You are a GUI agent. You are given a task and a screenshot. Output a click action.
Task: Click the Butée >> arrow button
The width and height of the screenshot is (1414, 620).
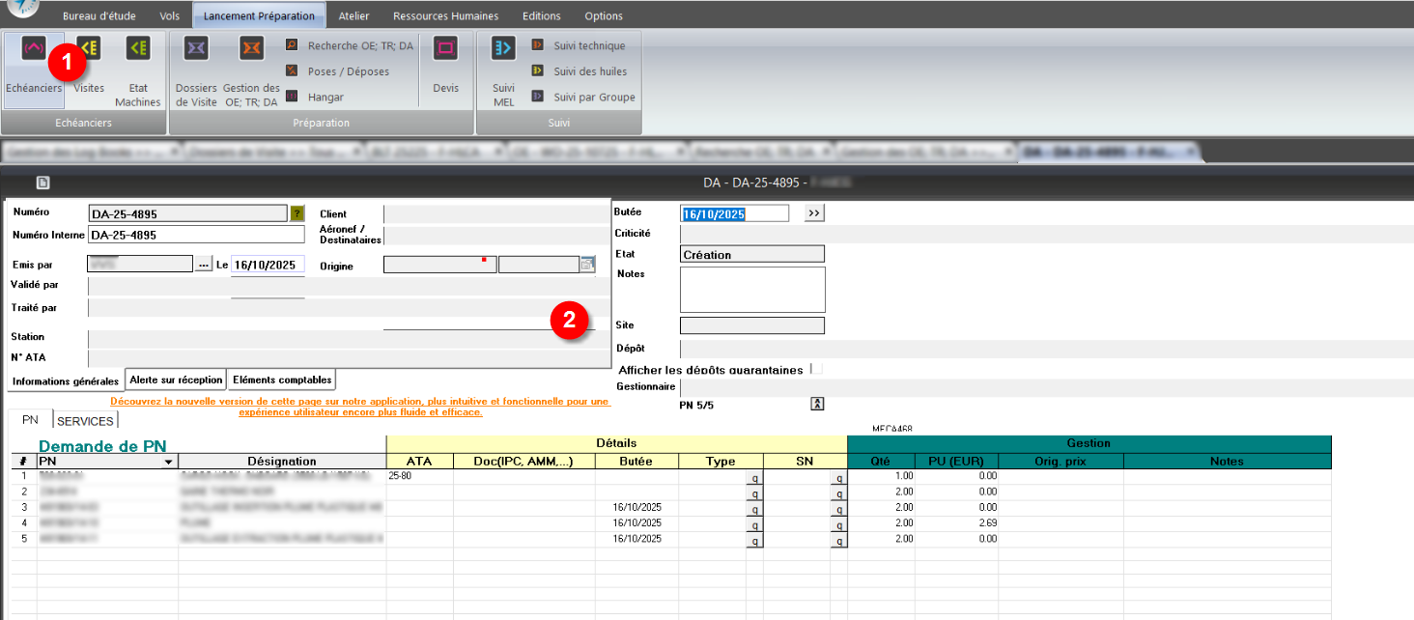pos(813,213)
